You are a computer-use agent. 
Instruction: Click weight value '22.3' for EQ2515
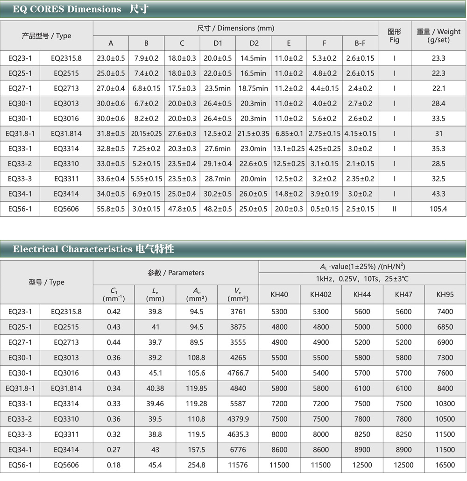(x=439, y=73)
